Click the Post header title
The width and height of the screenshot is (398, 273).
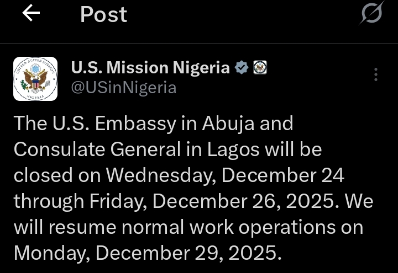pos(103,15)
